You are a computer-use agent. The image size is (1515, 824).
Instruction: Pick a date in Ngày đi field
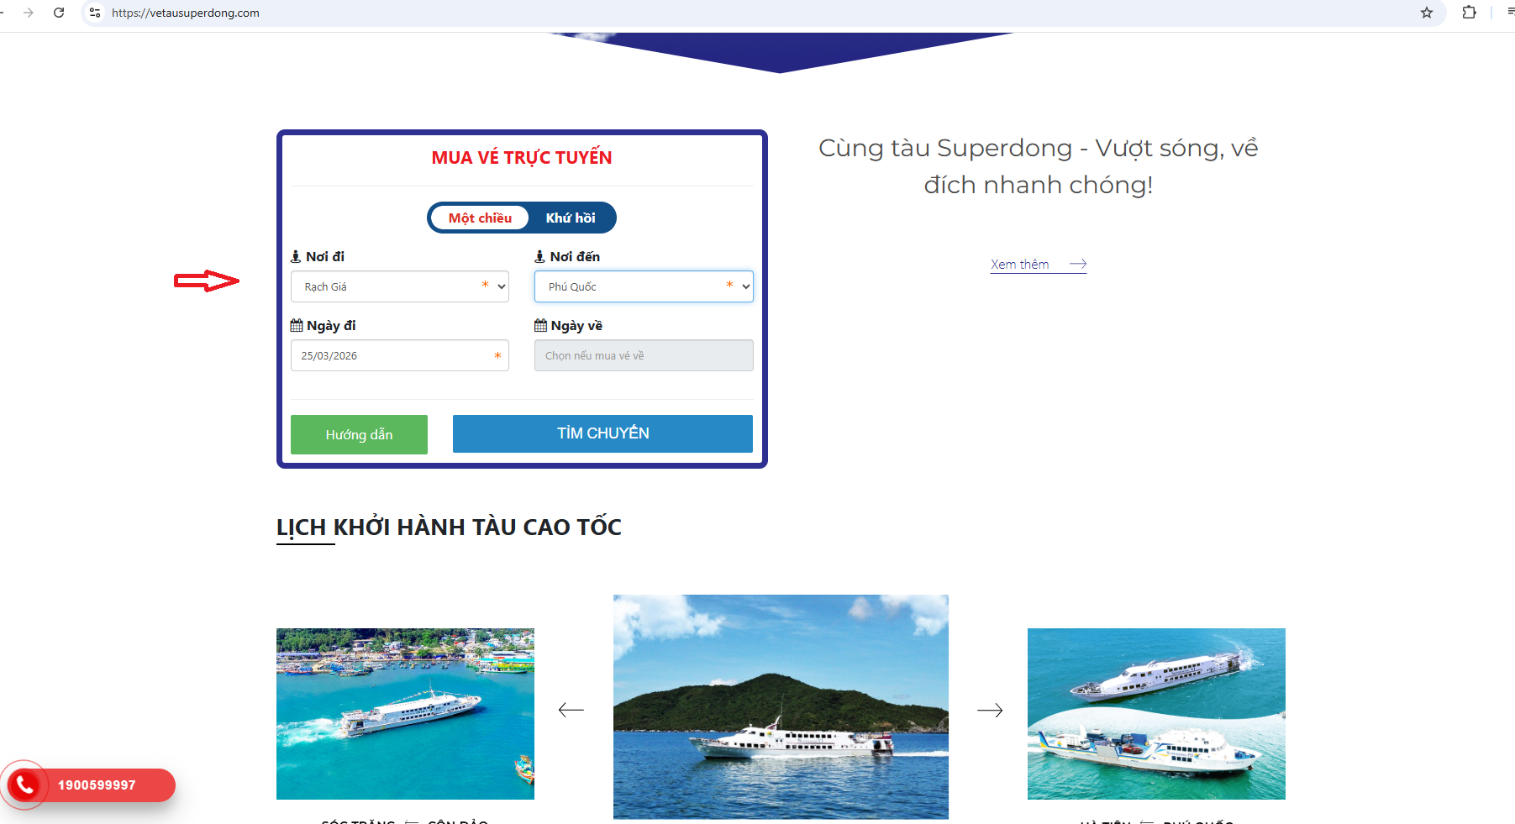point(400,355)
